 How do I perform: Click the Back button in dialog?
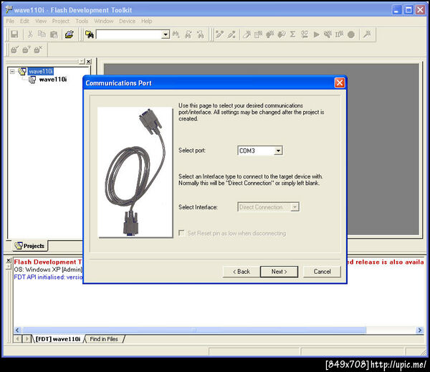241,272
